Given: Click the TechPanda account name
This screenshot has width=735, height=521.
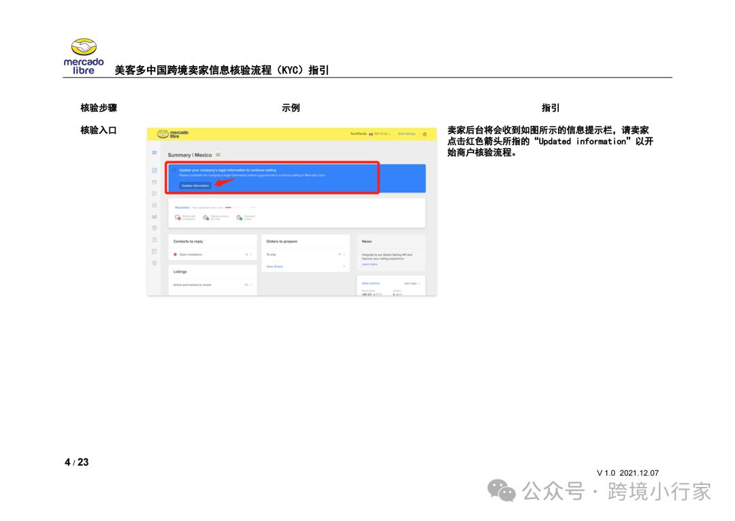Looking at the screenshot, I should pyautogui.click(x=359, y=134).
